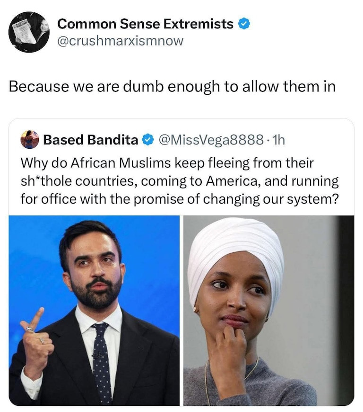Viewport: 363px width, 412px height.
Task: Open the quoted post text about African Muslims
Action: 180,181
